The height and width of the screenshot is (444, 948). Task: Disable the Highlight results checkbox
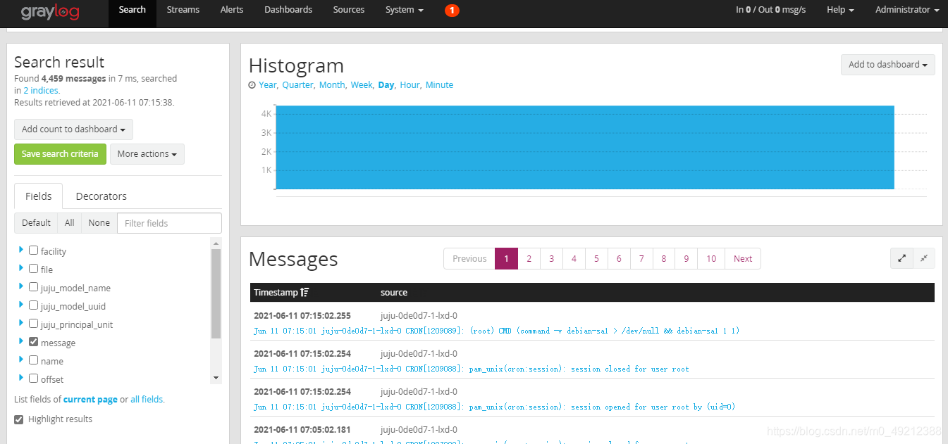19,419
